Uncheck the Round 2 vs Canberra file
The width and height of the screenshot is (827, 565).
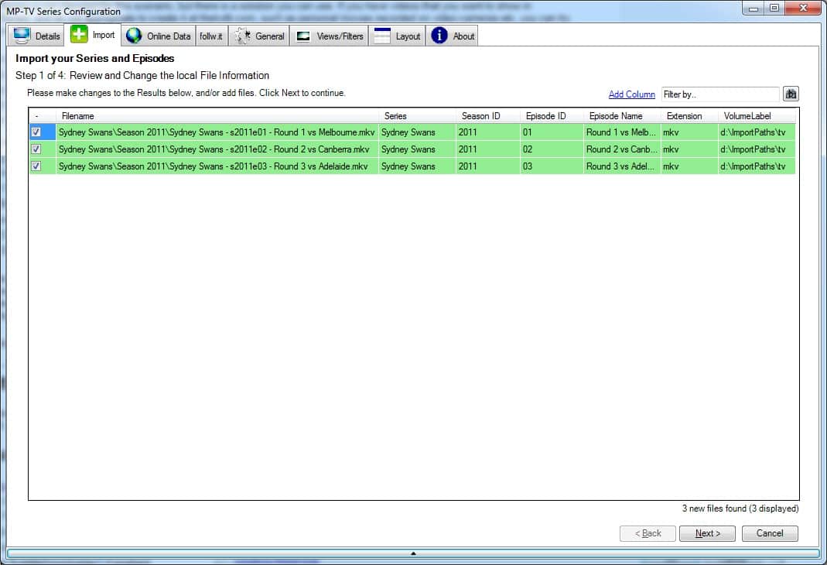[x=36, y=149]
